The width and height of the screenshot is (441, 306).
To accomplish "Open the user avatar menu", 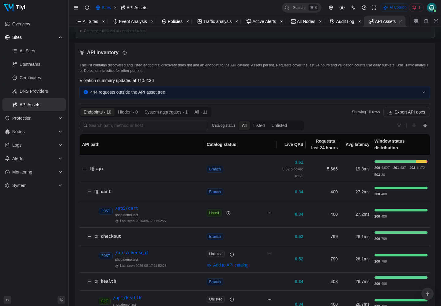I will tap(432, 8).
